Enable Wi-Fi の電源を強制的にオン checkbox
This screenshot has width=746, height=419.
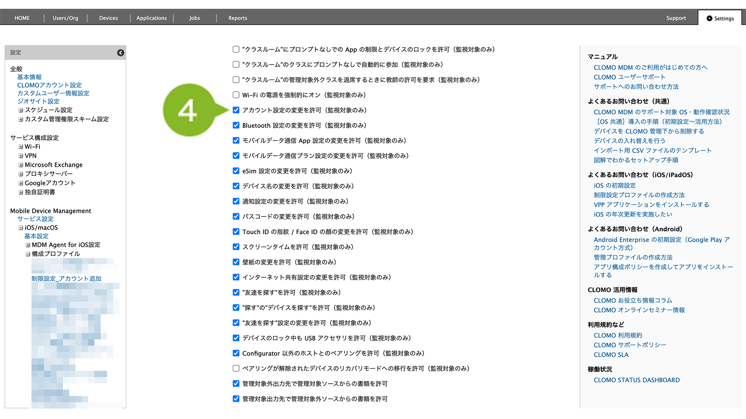pyautogui.click(x=236, y=95)
